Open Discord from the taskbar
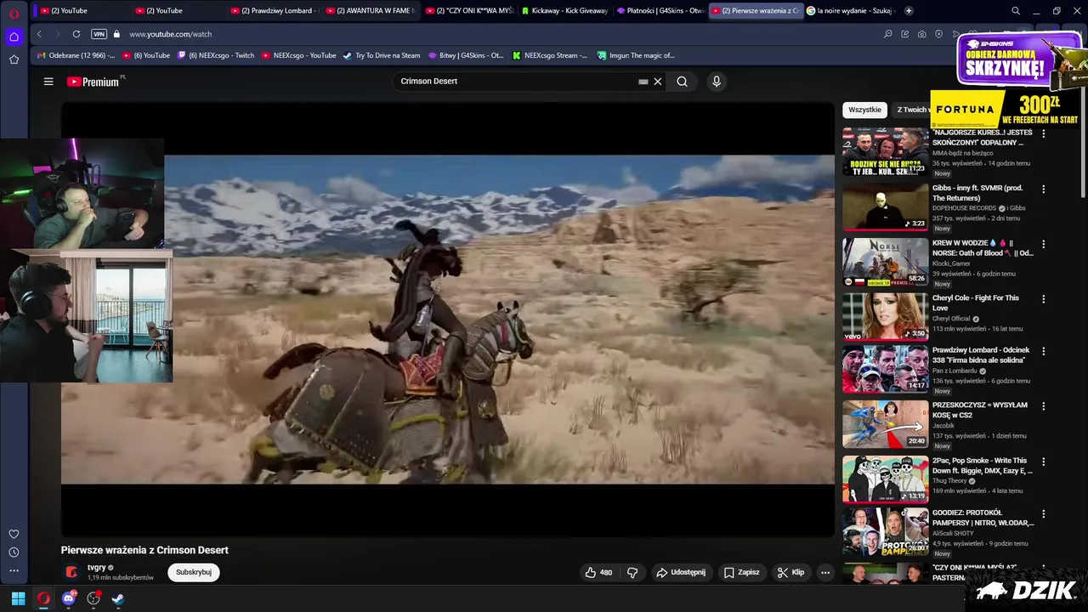 coord(69,598)
